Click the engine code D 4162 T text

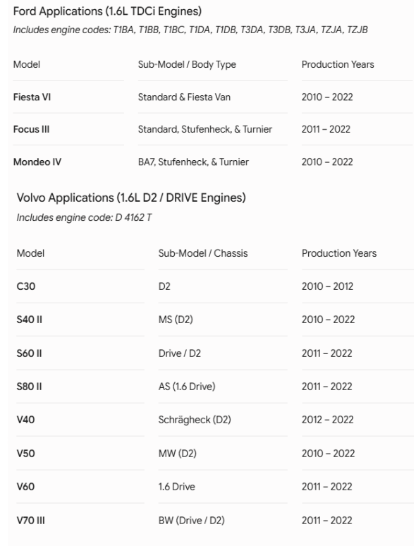pos(133,218)
